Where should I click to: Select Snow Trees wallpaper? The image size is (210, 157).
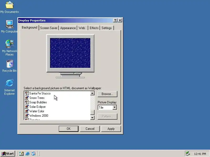coord(37,98)
